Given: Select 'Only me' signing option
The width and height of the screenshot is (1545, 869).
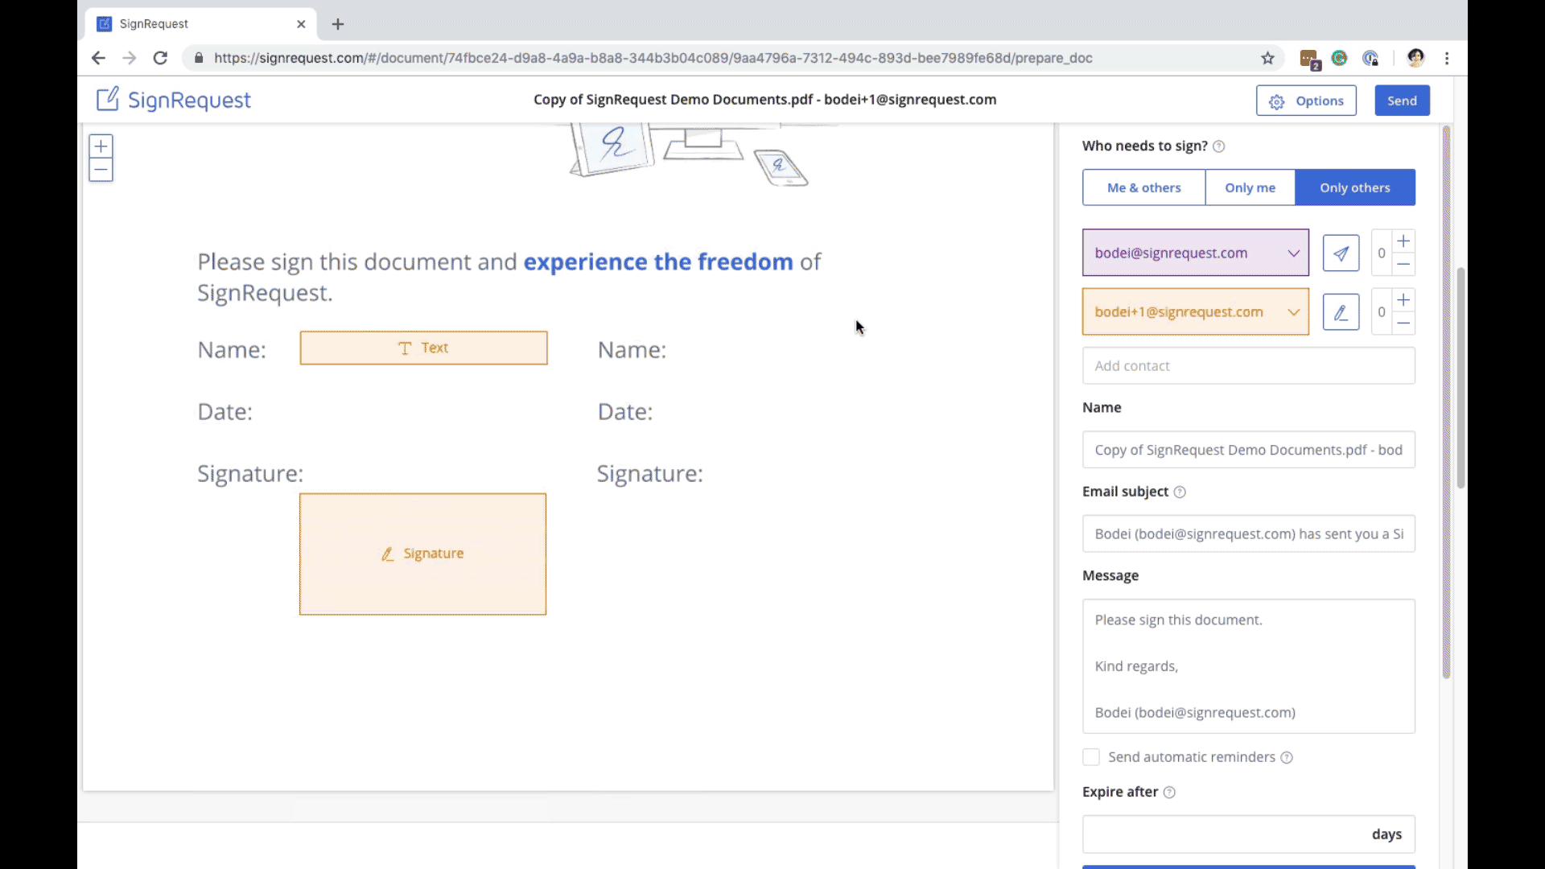Looking at the screenshot, I should (1250, 187).
